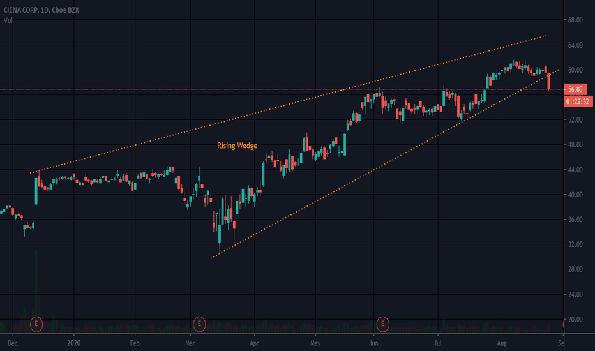
Task: Click the 52.00 price axis label
Action: 575,120
